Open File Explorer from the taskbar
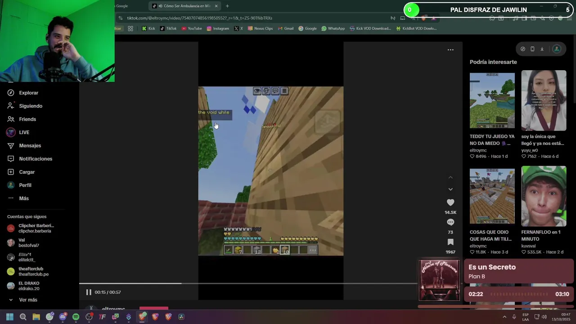Screen dimensions: 576x324 tap(36, 317)
